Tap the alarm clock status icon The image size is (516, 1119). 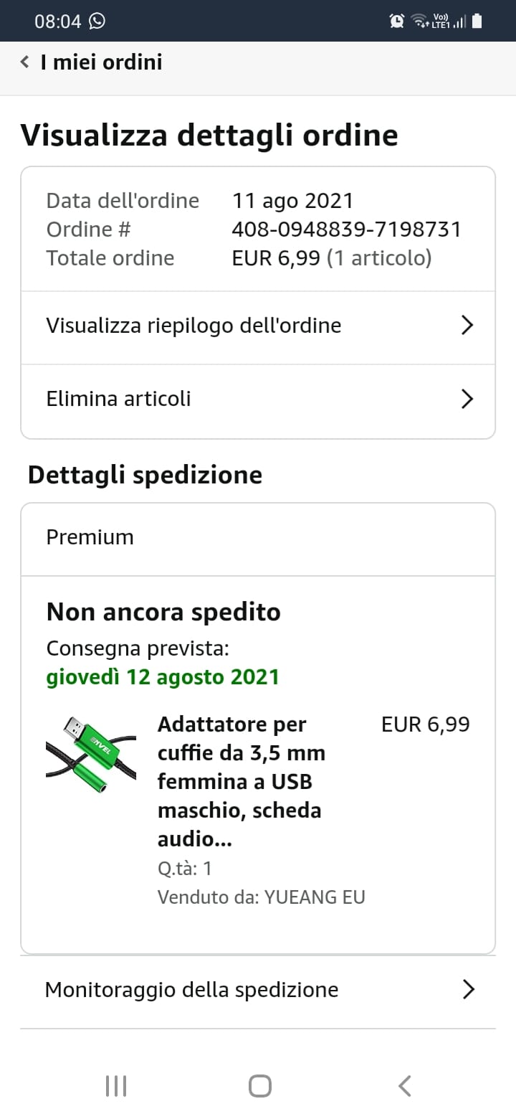[397, 21]
